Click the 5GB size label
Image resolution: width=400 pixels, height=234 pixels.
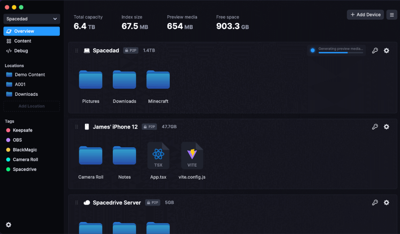(169, 202)
